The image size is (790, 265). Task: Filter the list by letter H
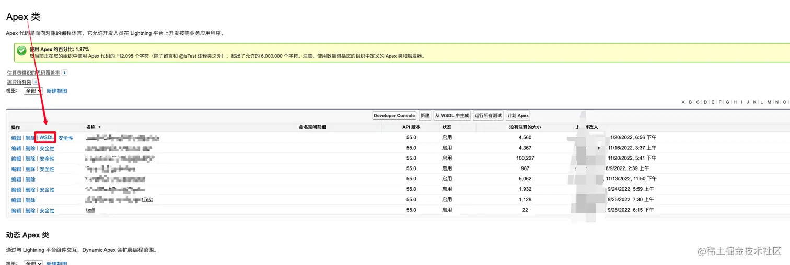pos(735,102)
